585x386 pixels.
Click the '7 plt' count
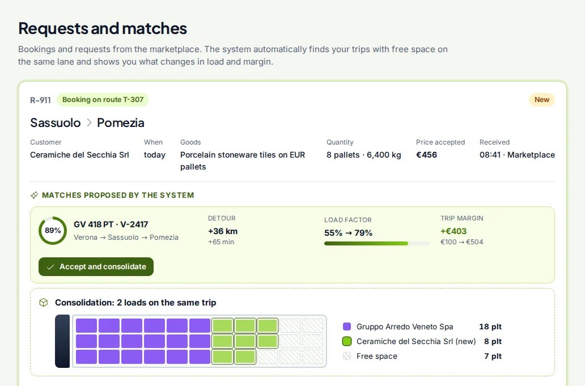493,356
